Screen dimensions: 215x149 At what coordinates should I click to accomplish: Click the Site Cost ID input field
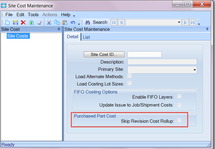point(144,54)
